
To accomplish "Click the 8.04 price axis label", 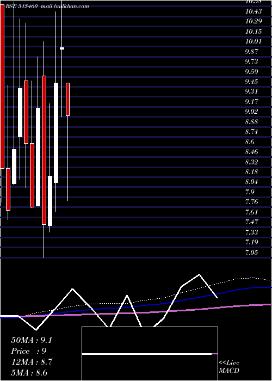I will (251, 182).
